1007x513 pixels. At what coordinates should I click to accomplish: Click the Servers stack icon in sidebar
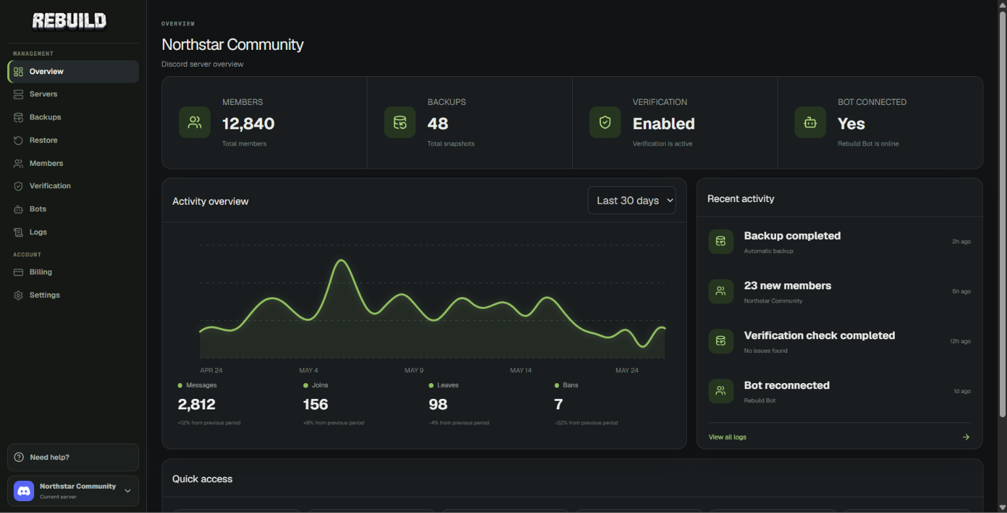coord(18,94)
